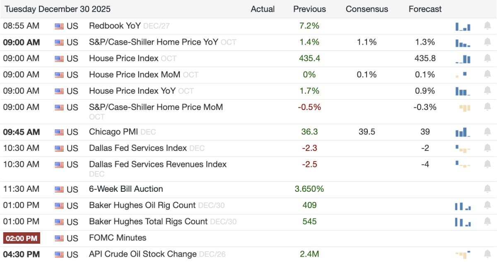Screen dimensions: 497x262
Task: Open the Chicago PMI mini bar chart
Action: coord(463,133)
